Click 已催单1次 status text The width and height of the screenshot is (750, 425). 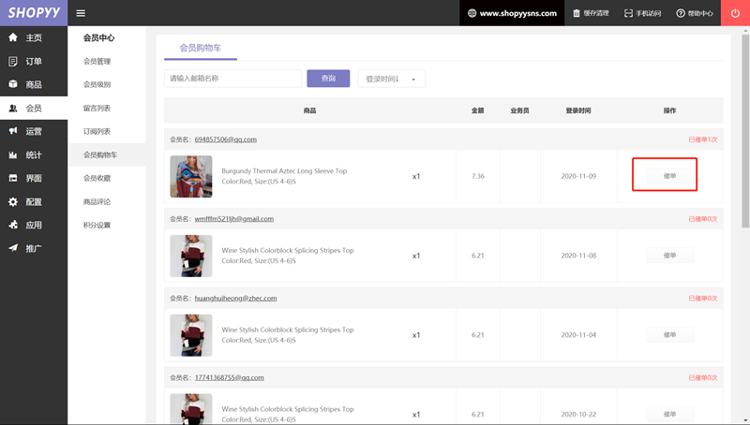(702, 139)
